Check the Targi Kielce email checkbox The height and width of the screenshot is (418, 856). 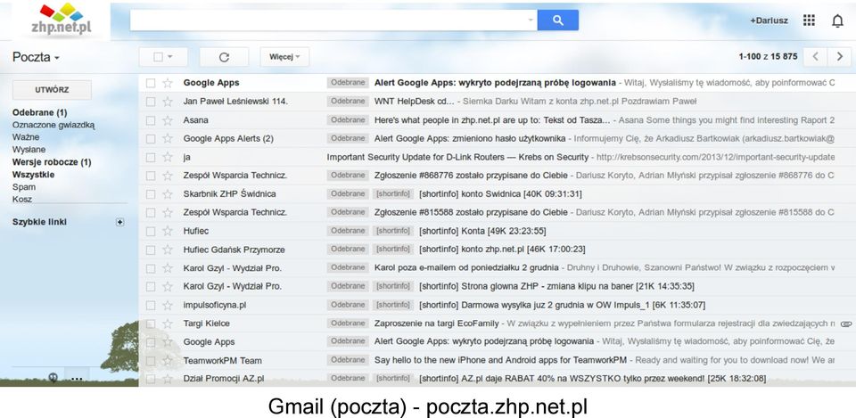click(x=151, y=324)
